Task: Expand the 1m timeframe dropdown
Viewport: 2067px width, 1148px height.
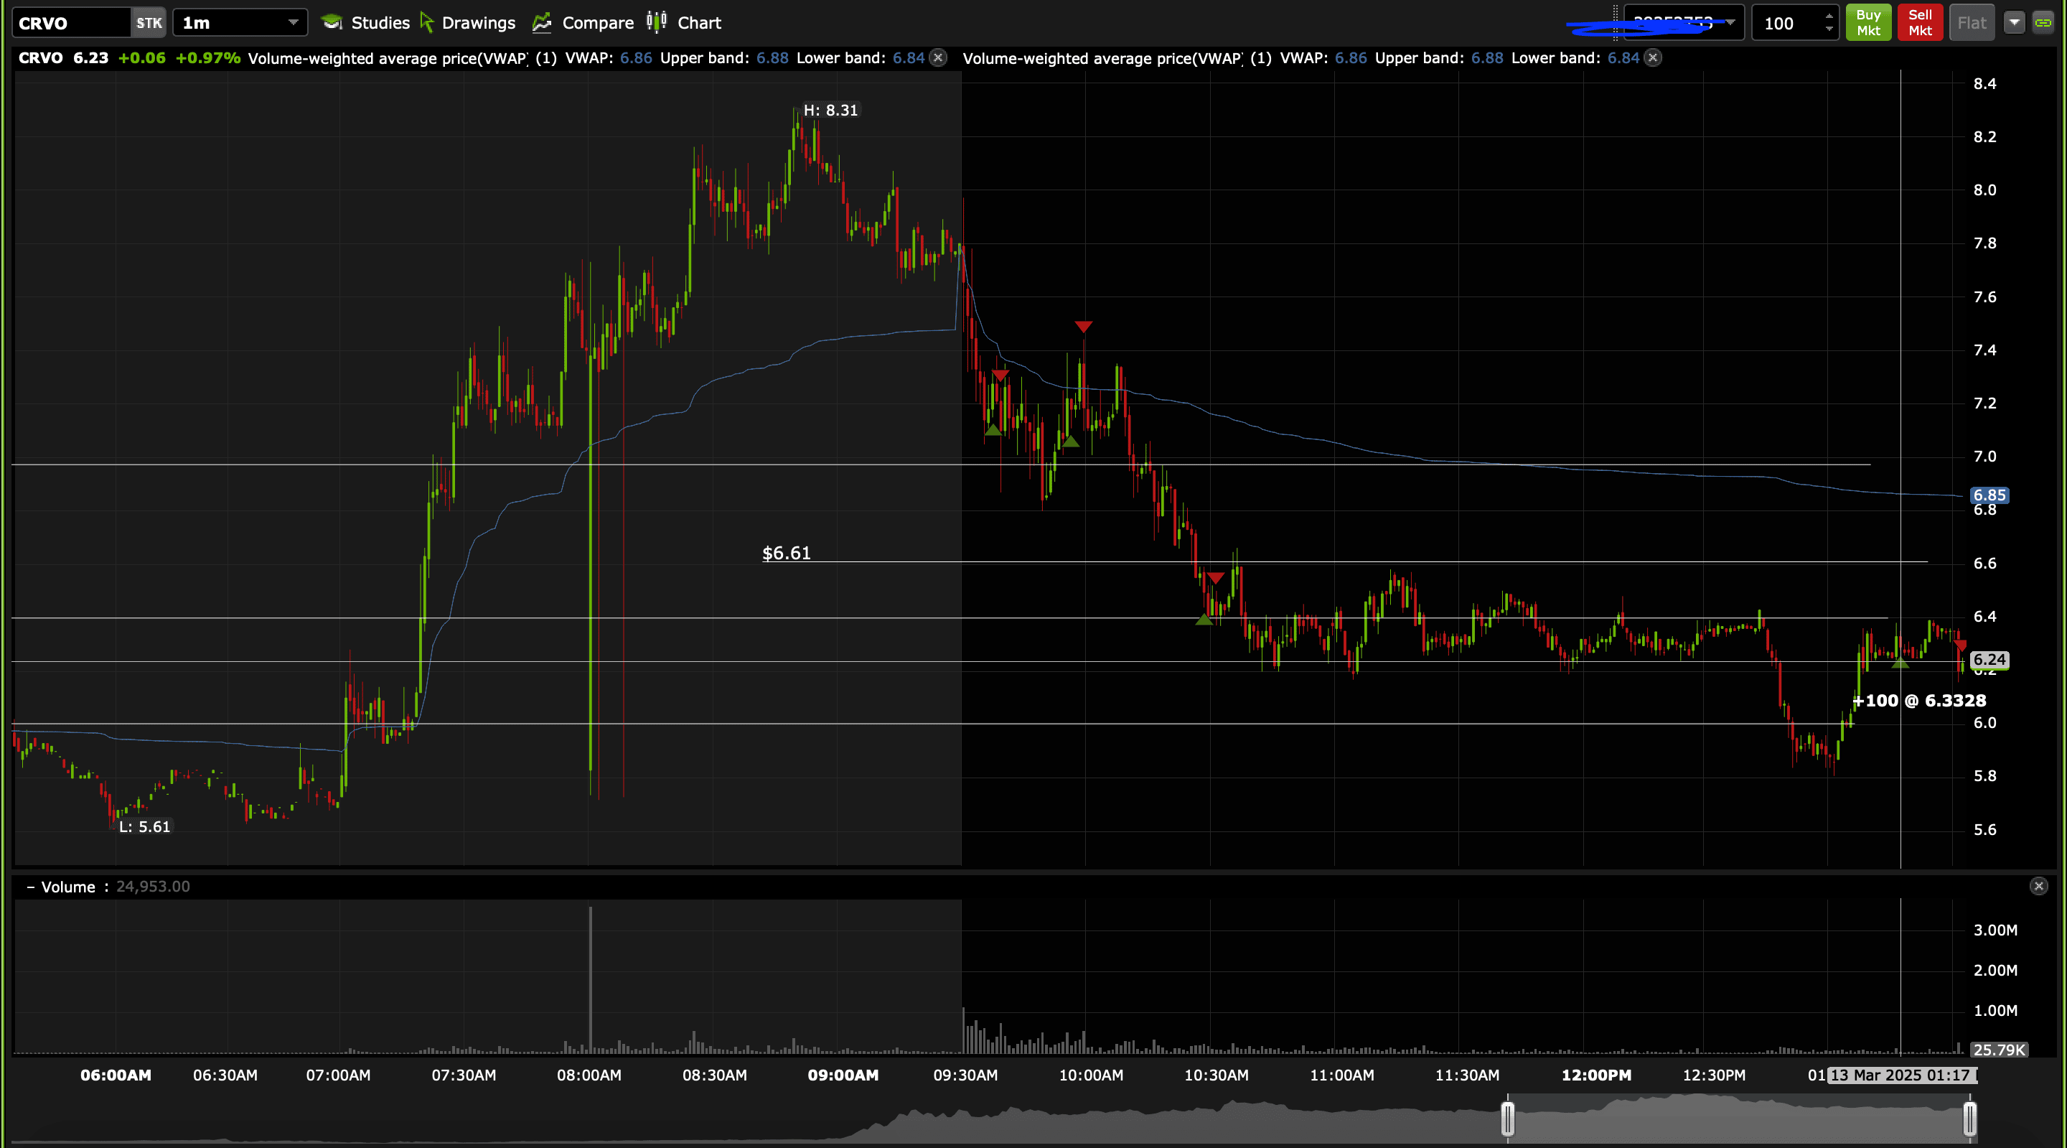Action: (293, 22)
